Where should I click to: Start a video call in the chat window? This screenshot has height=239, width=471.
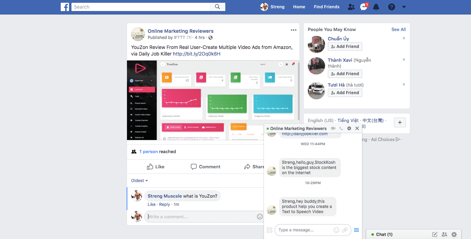333,128
